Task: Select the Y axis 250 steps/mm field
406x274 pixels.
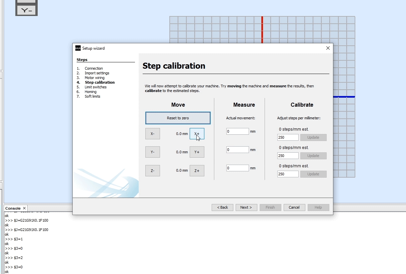Action: (287, 155)
